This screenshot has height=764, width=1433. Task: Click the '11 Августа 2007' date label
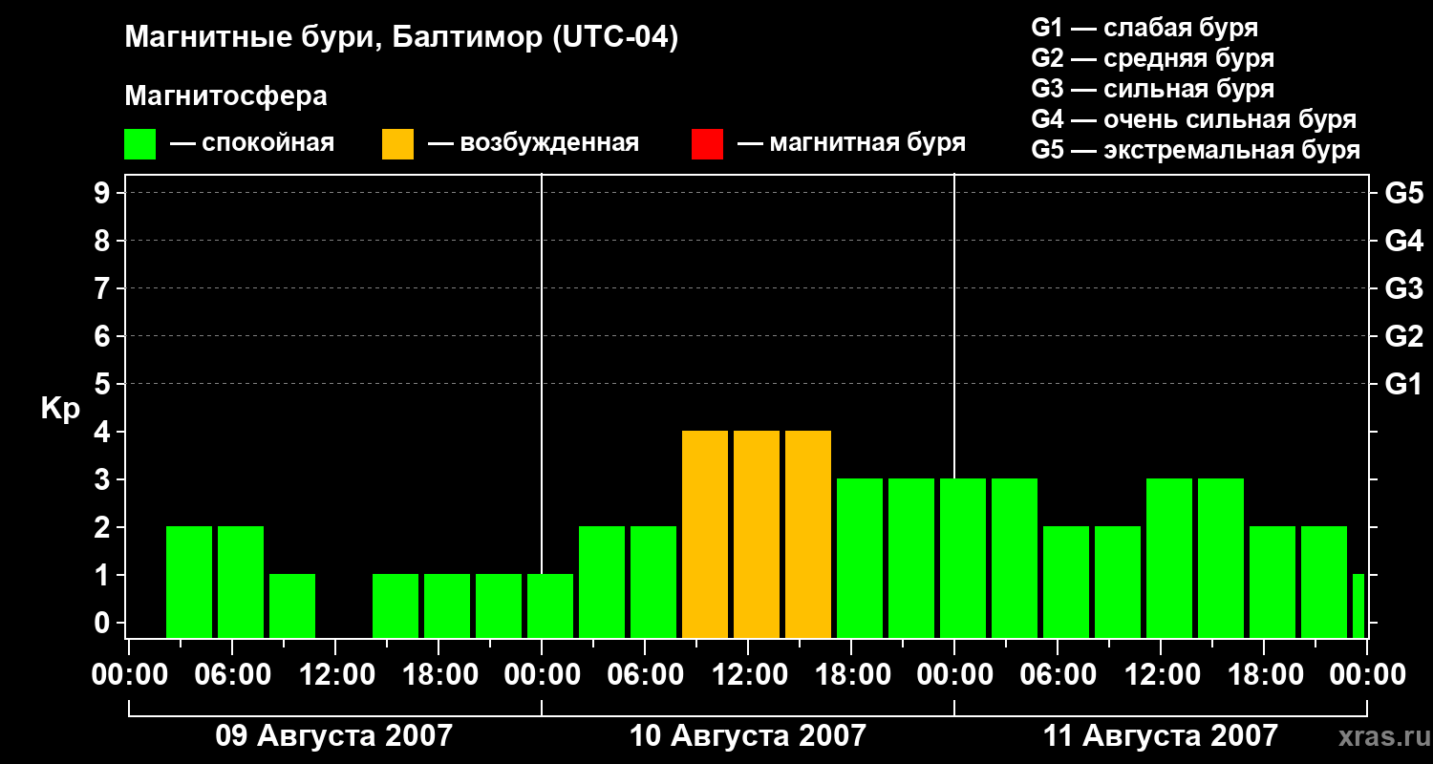click(1160, 736)
